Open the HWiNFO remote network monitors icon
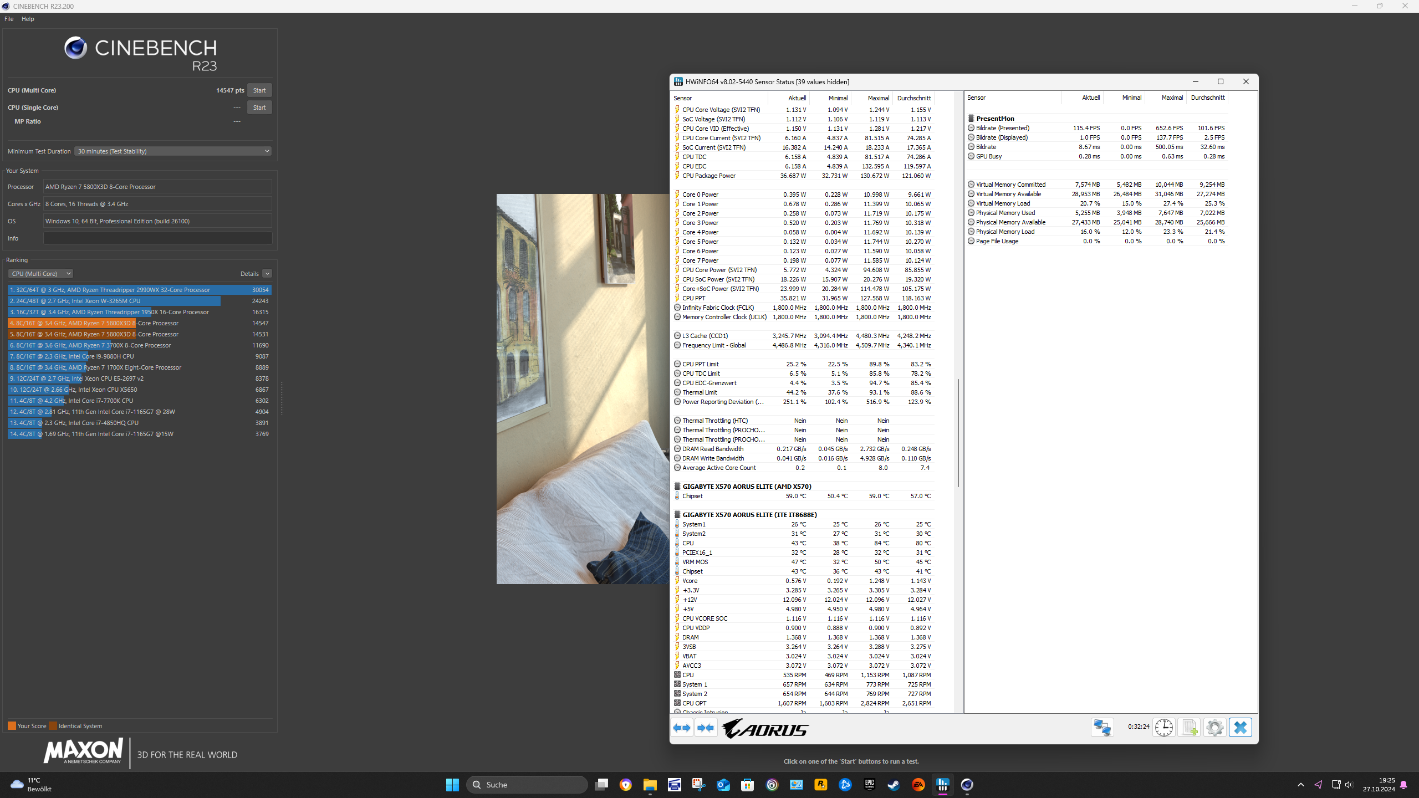Image resolution: width=1419 pixels, height=798 pixels. [1102, 728]
